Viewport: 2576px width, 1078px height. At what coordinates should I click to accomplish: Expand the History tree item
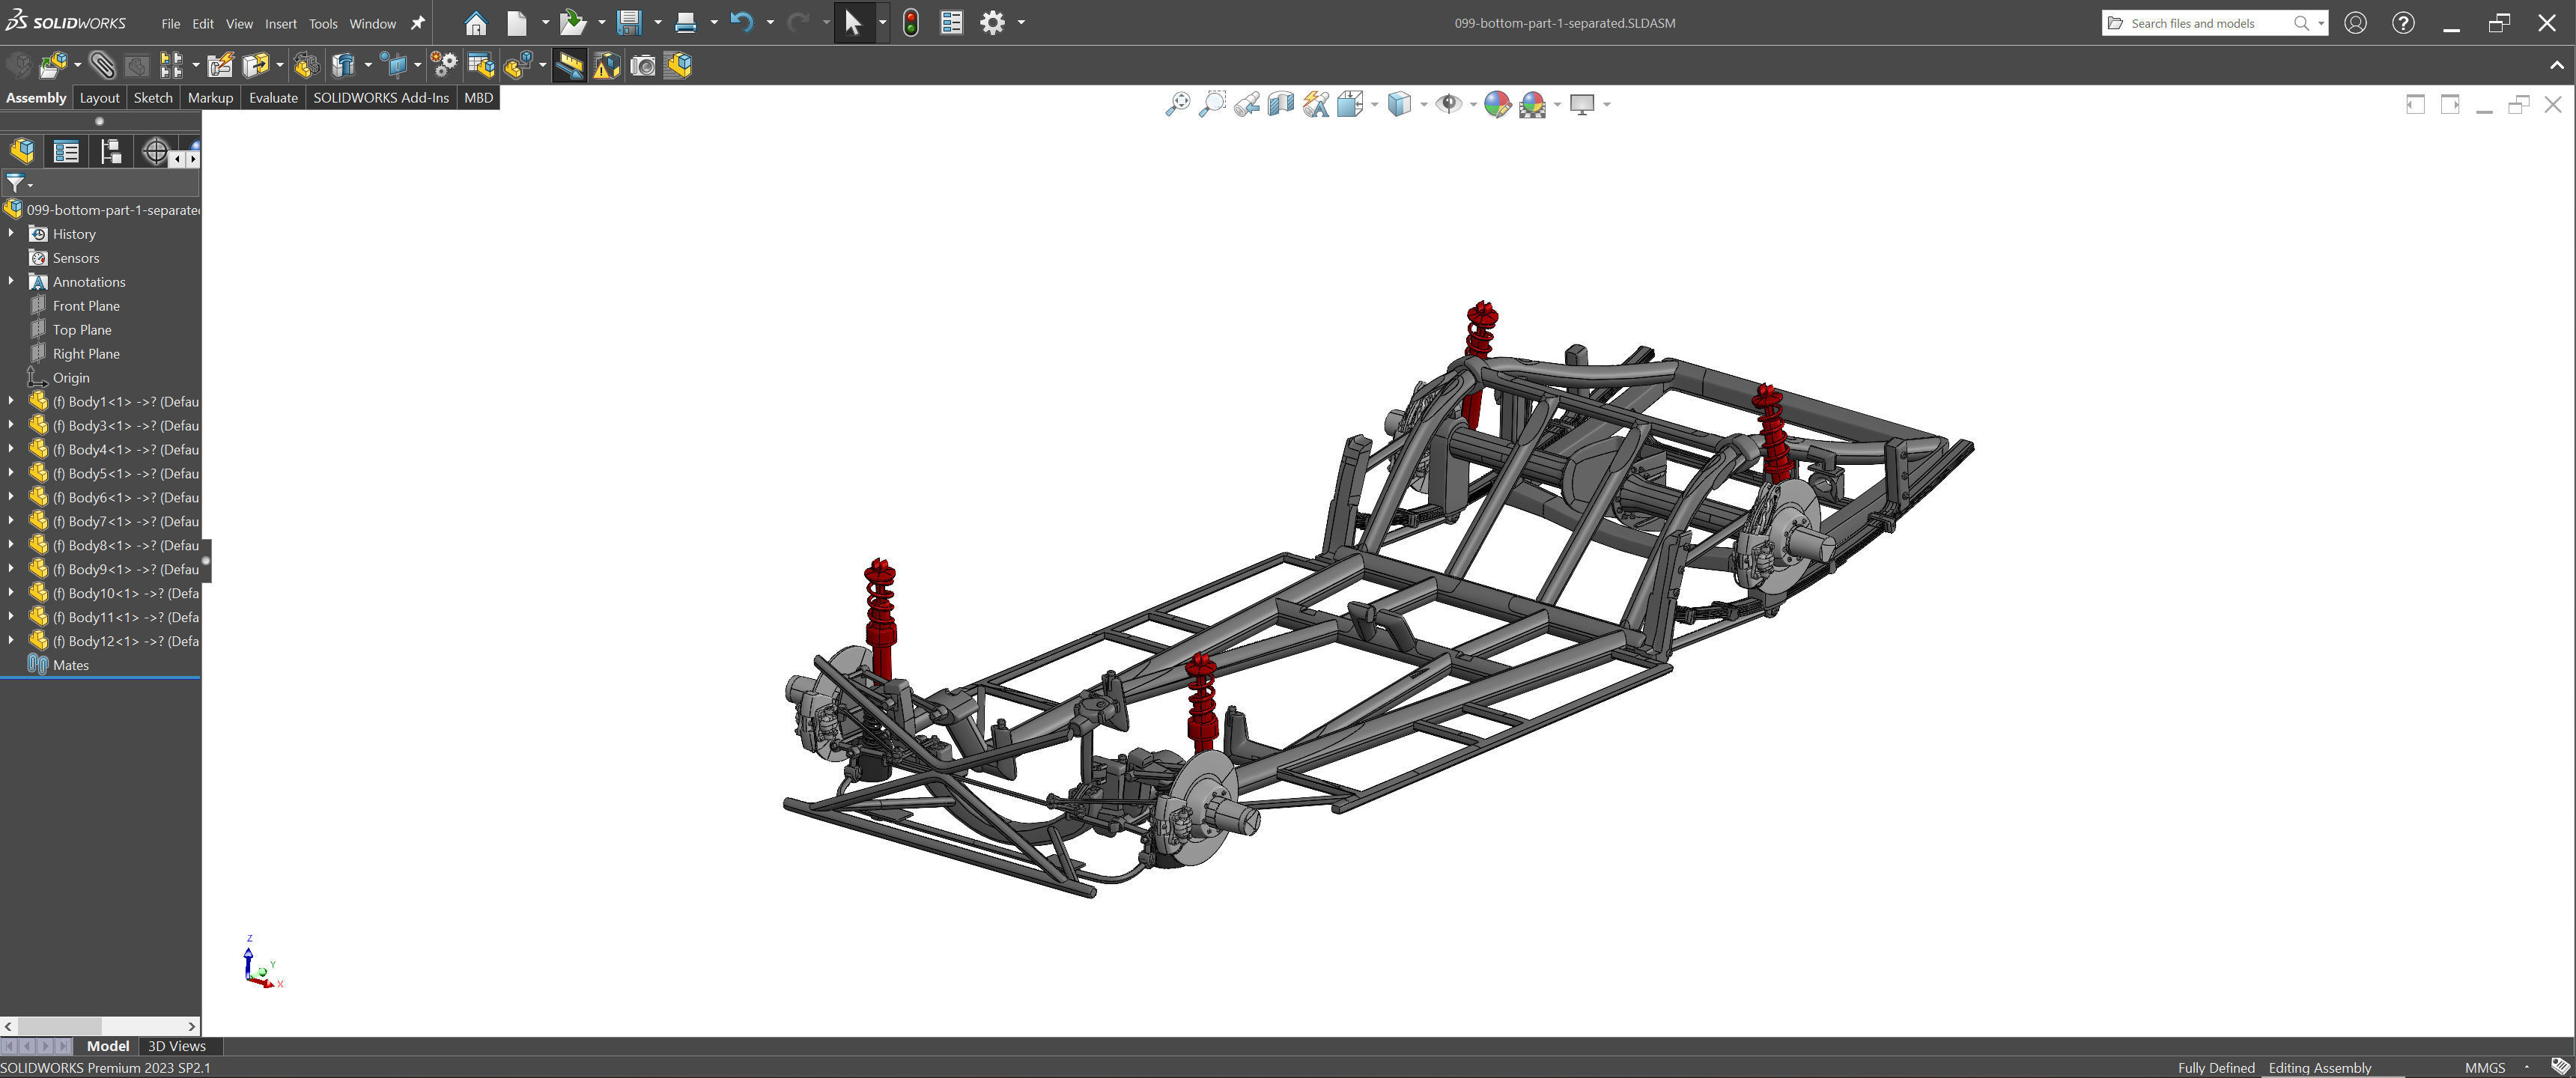pos(11,233)
